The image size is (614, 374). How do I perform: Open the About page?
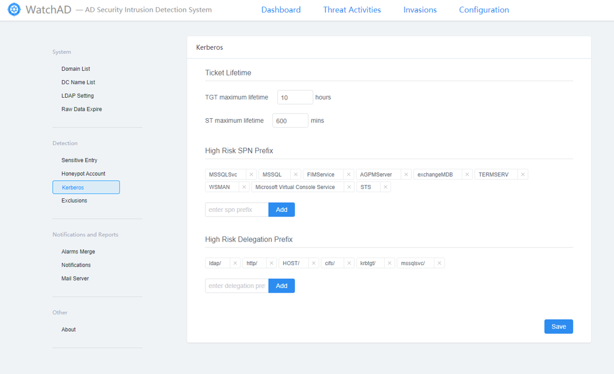point(69,330)
